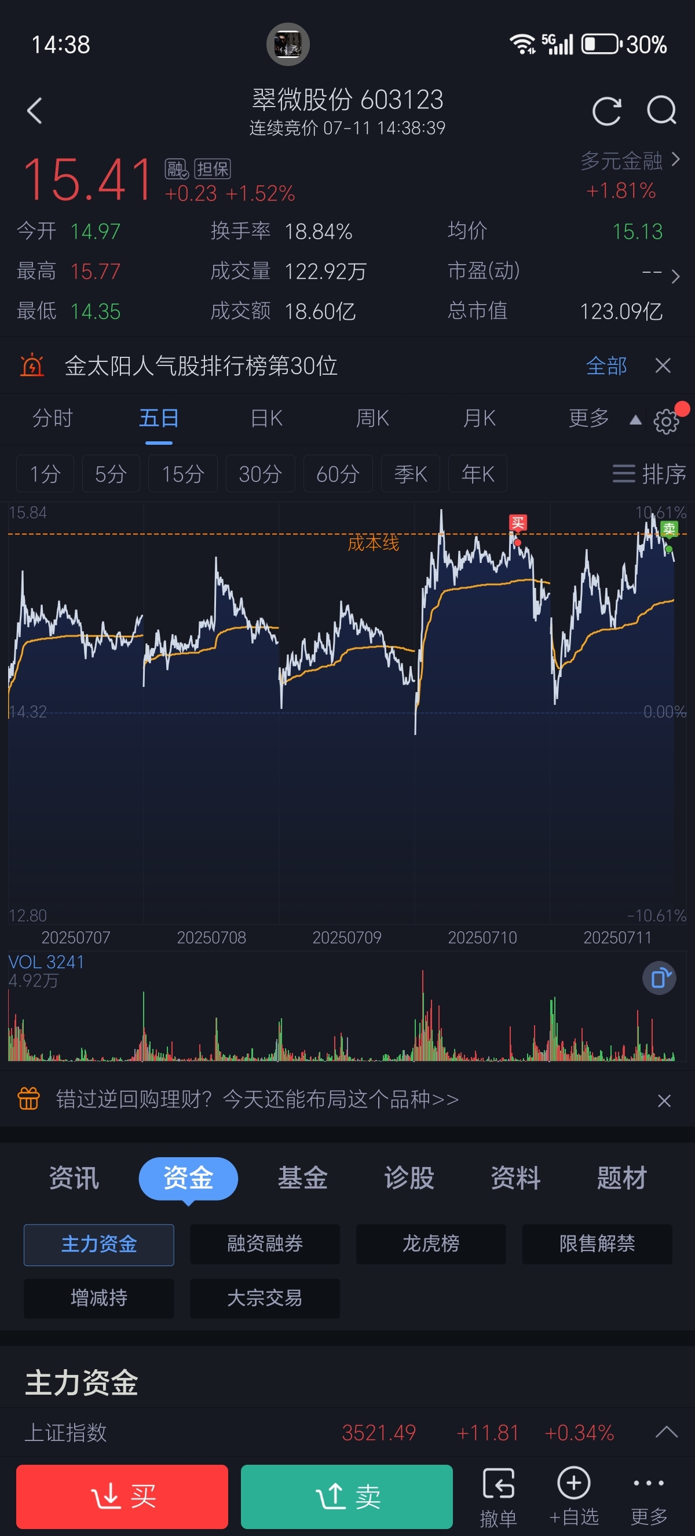Viewport: 695px width, 1536px height.
Task: Tap the green 卖 sell marker on chart
Action: 669,529
